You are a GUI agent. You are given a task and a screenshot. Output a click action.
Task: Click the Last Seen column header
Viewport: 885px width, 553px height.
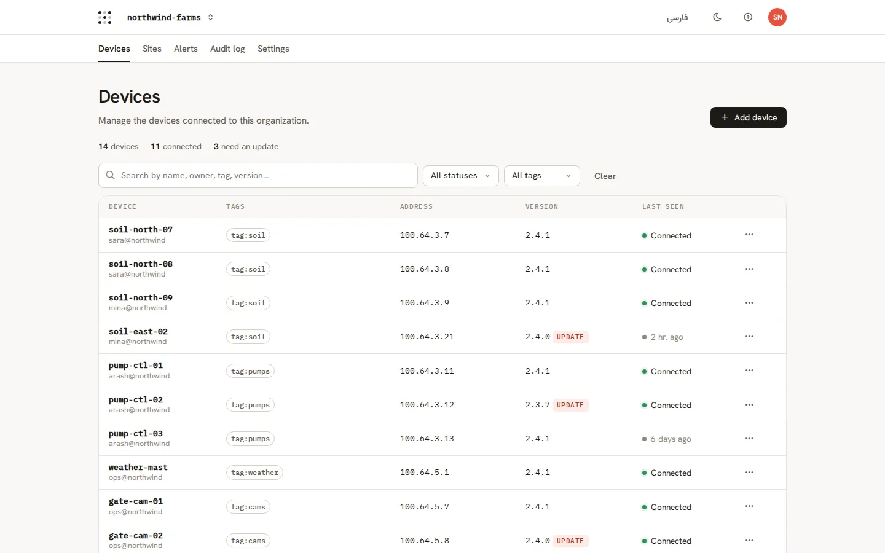663,207
